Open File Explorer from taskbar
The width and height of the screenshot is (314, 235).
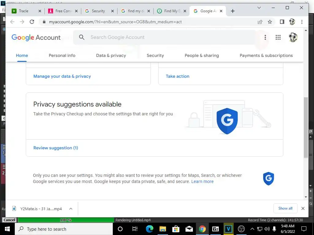click(163, 229)
